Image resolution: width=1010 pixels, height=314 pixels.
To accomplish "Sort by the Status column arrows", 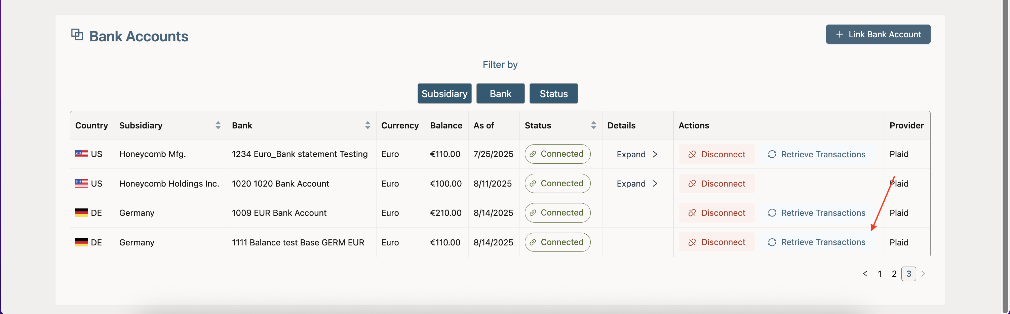I will [593, 125].
